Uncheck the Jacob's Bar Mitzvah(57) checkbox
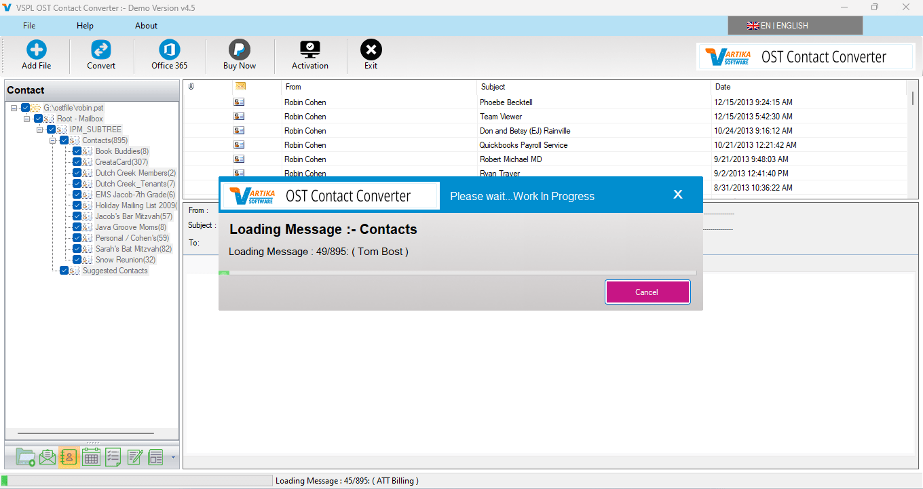Image resolution: width=923 pixels, height=489 pixels. coord(77,216)
